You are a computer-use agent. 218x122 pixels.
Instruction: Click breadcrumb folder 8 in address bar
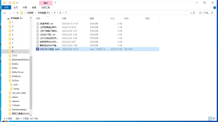60,13
